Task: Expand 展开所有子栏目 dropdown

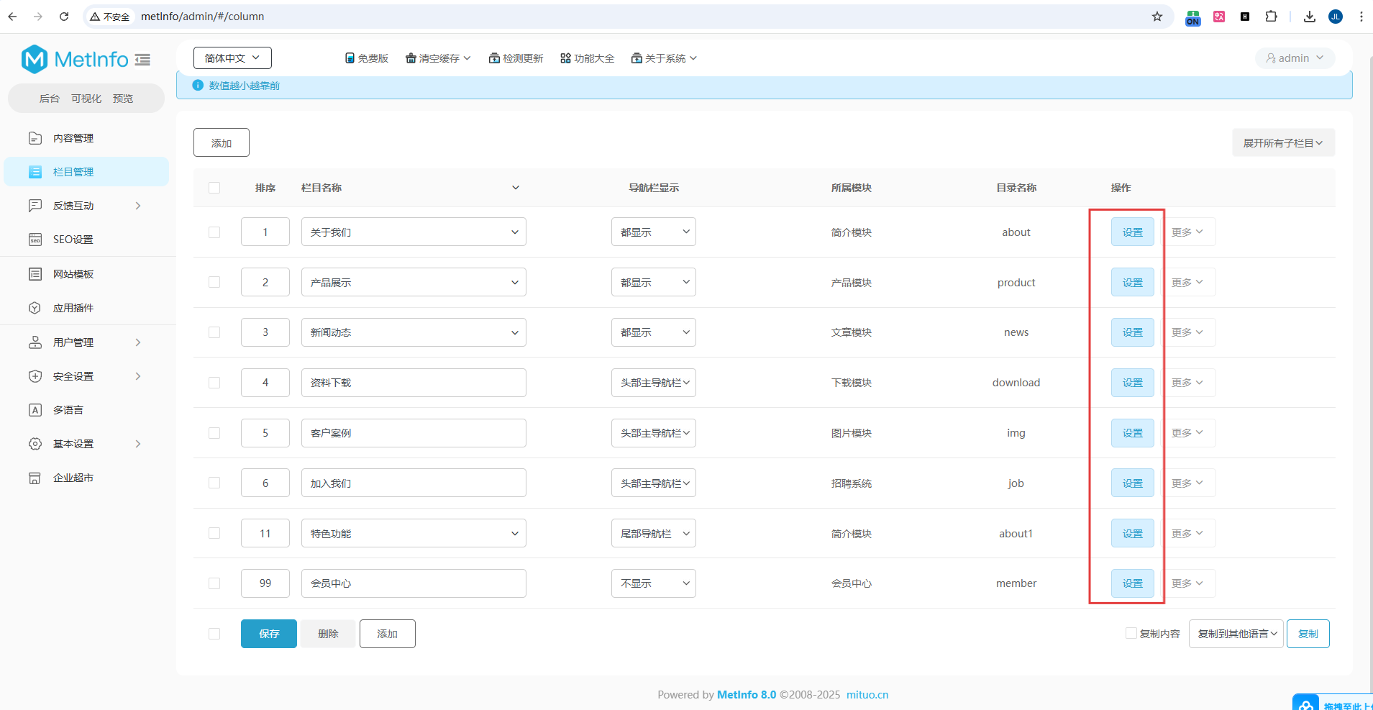Action: click(x=1283, y=143)
